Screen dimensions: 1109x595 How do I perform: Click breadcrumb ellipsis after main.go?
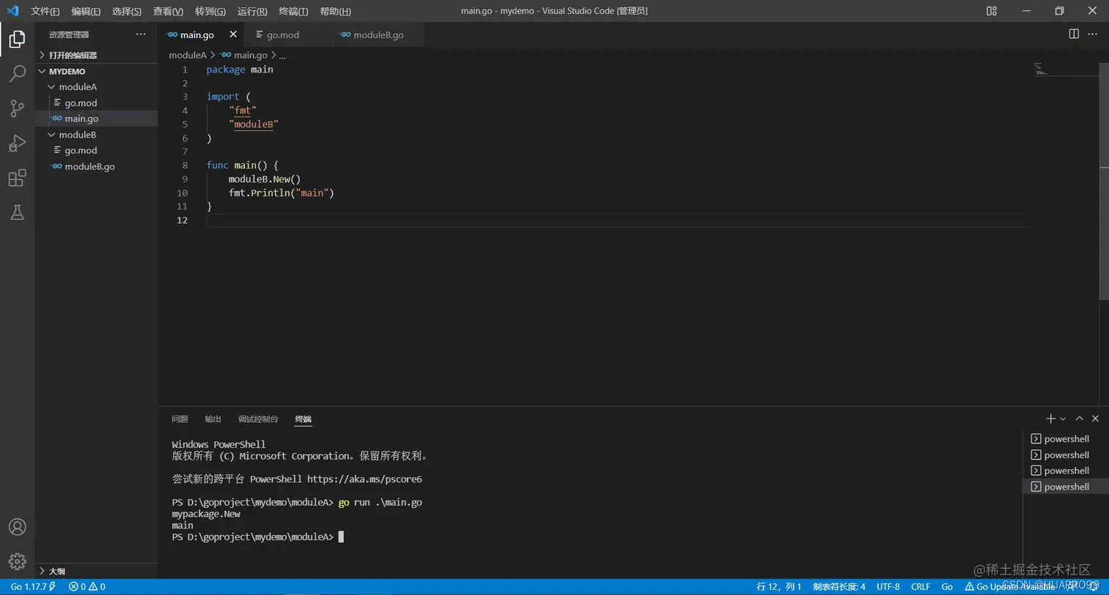tap(282, 55)
